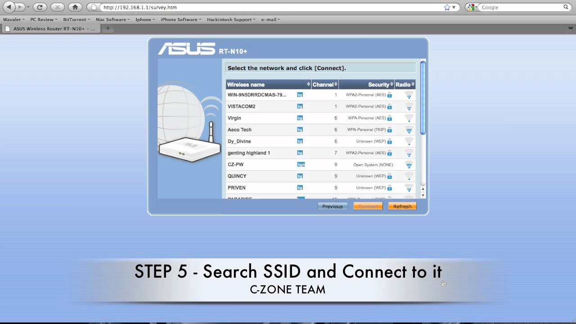Image resolution: width=576 pixels, height=324 pixels.
Task: Click the scrollbar down arrow of network list
Action: click(x=423, y=195)
